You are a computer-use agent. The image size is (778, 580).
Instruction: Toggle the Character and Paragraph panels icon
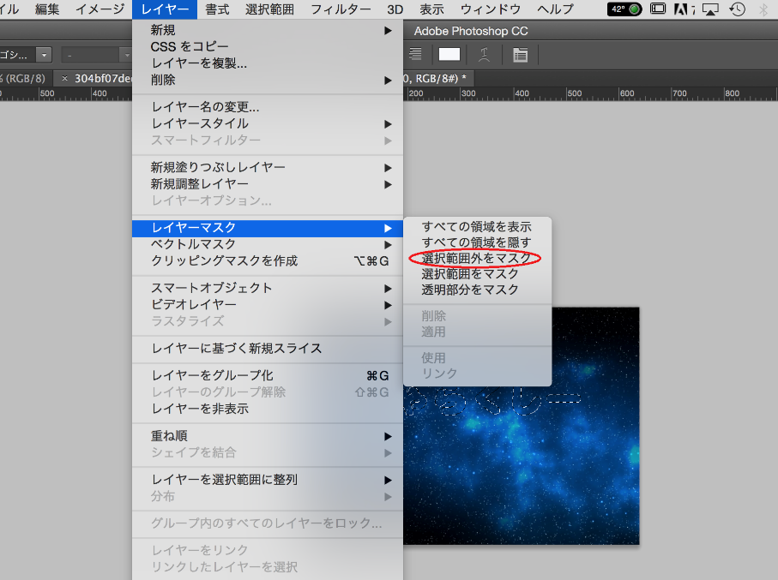pos(520,54)
